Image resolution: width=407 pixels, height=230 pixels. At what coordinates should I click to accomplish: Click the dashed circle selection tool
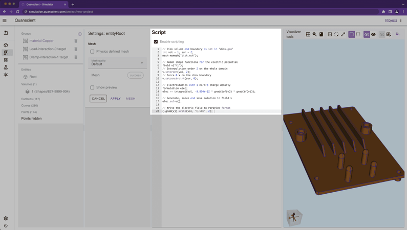[336, 34]
